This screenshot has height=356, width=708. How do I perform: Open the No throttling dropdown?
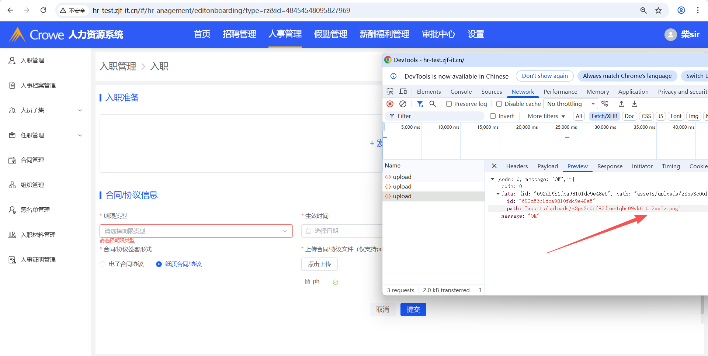click(x=570, y=104)
